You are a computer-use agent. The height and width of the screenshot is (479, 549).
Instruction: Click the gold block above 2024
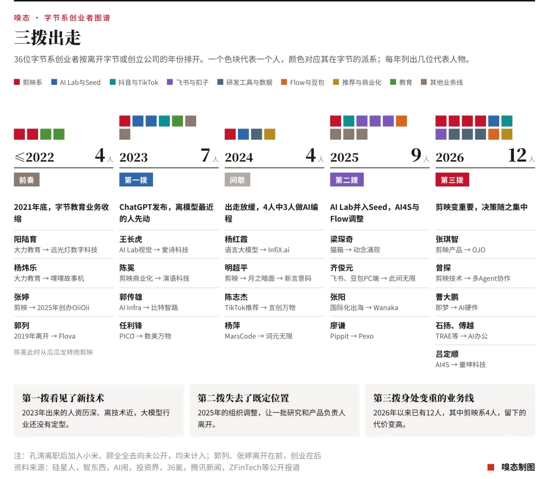pos(269,134)
